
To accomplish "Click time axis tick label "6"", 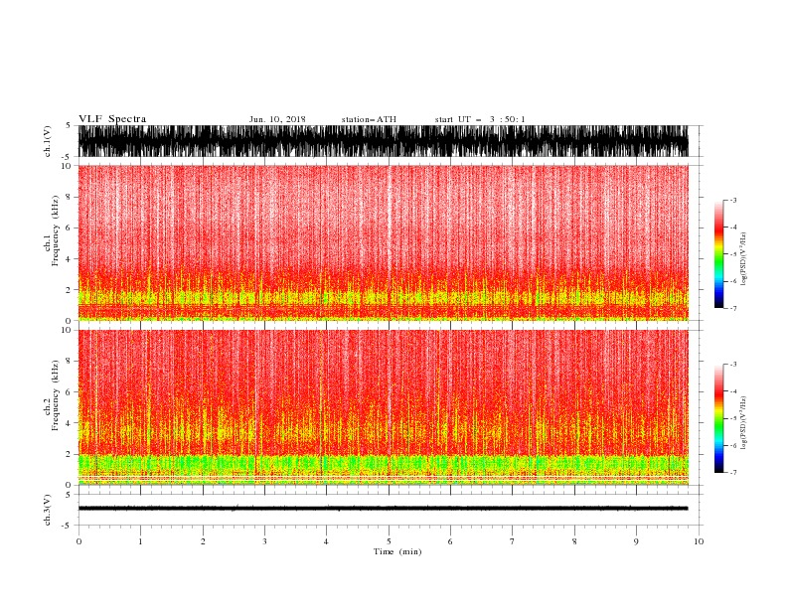I will (450, 541).
